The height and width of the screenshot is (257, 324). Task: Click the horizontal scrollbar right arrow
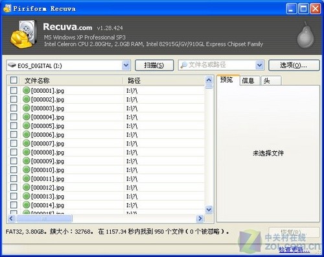pyautogui.click(x=200, y=218)
